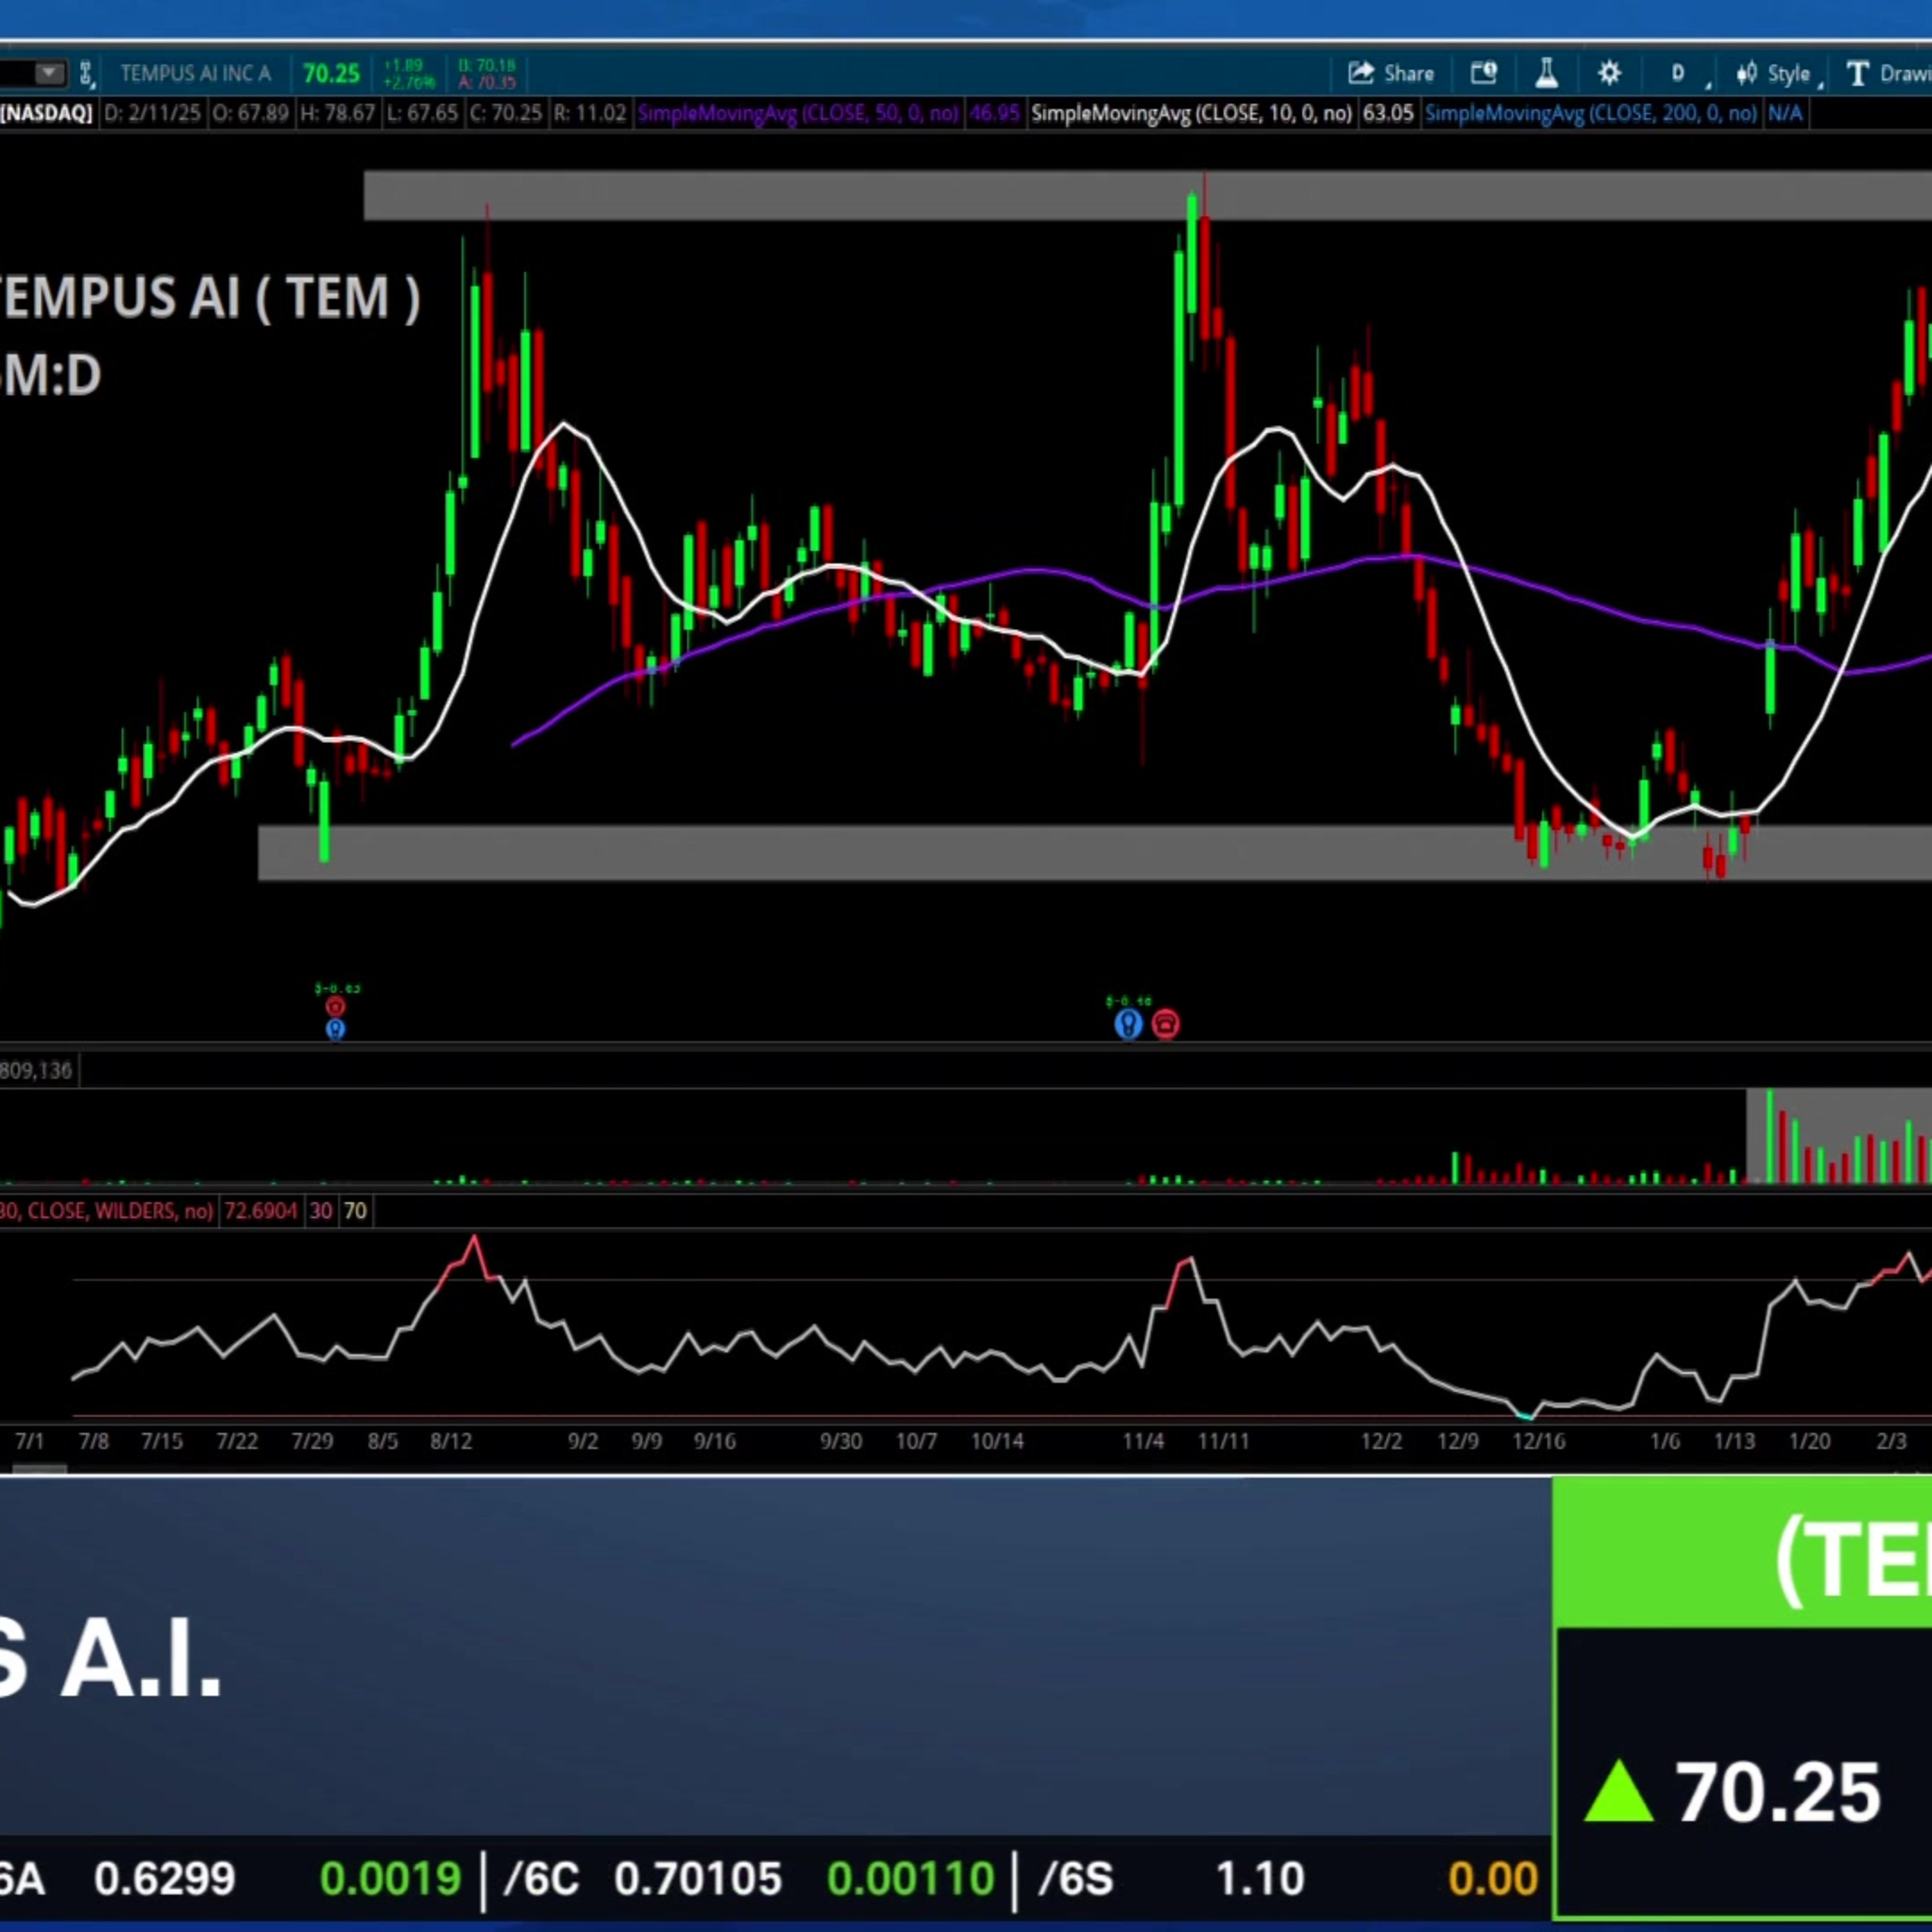Click the 7/1 date on time axis

coord(30,1441)
